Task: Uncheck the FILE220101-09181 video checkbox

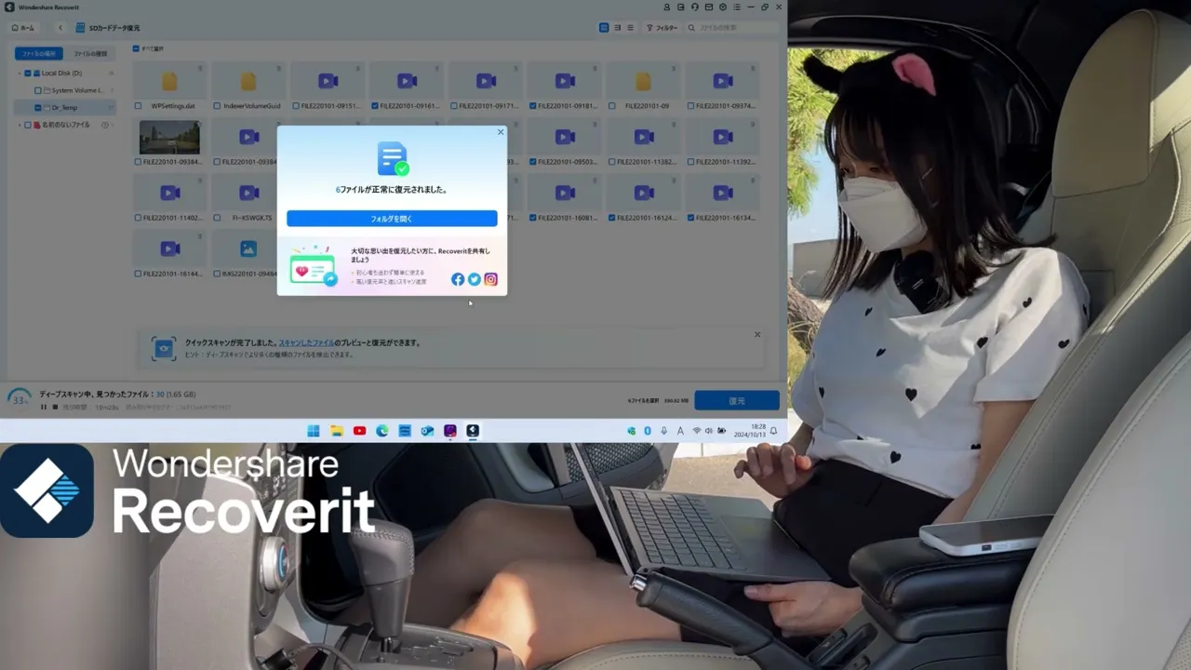Action: 533,106
